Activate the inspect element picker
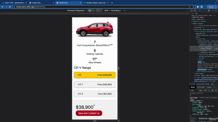The height and width of the screenshot is (122, 218). (191, 11)
